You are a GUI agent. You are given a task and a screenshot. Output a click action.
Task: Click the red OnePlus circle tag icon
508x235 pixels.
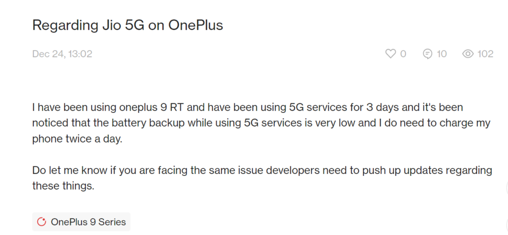coord(42,222)
